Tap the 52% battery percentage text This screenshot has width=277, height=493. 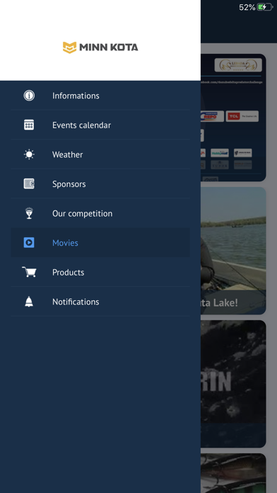tap(247, 7)
